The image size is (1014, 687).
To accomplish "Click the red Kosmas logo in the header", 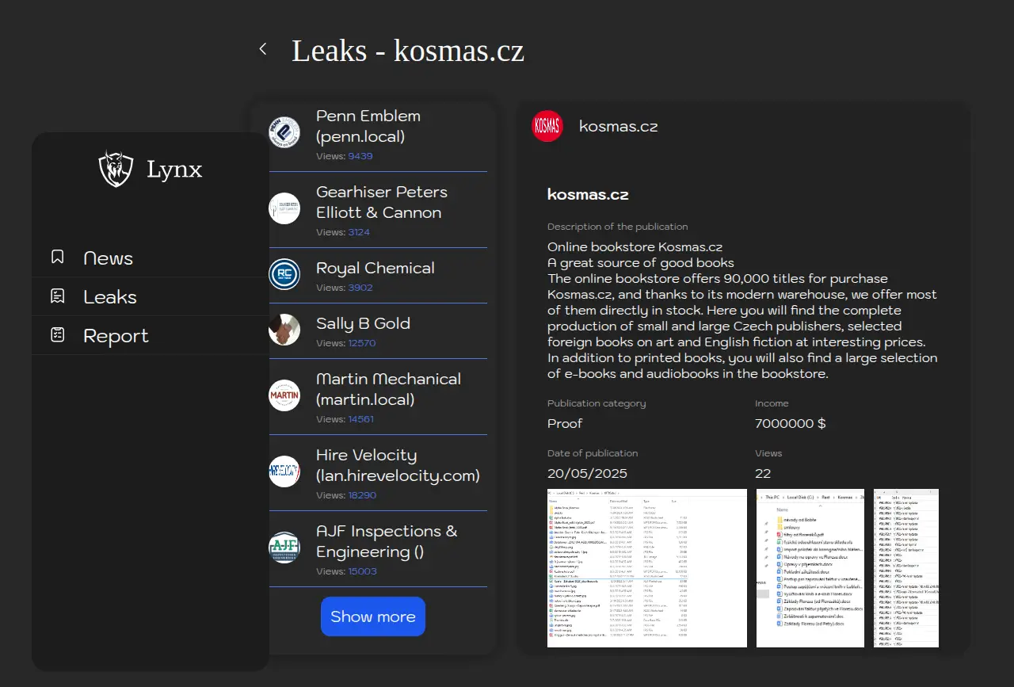I will coord(547,126).
